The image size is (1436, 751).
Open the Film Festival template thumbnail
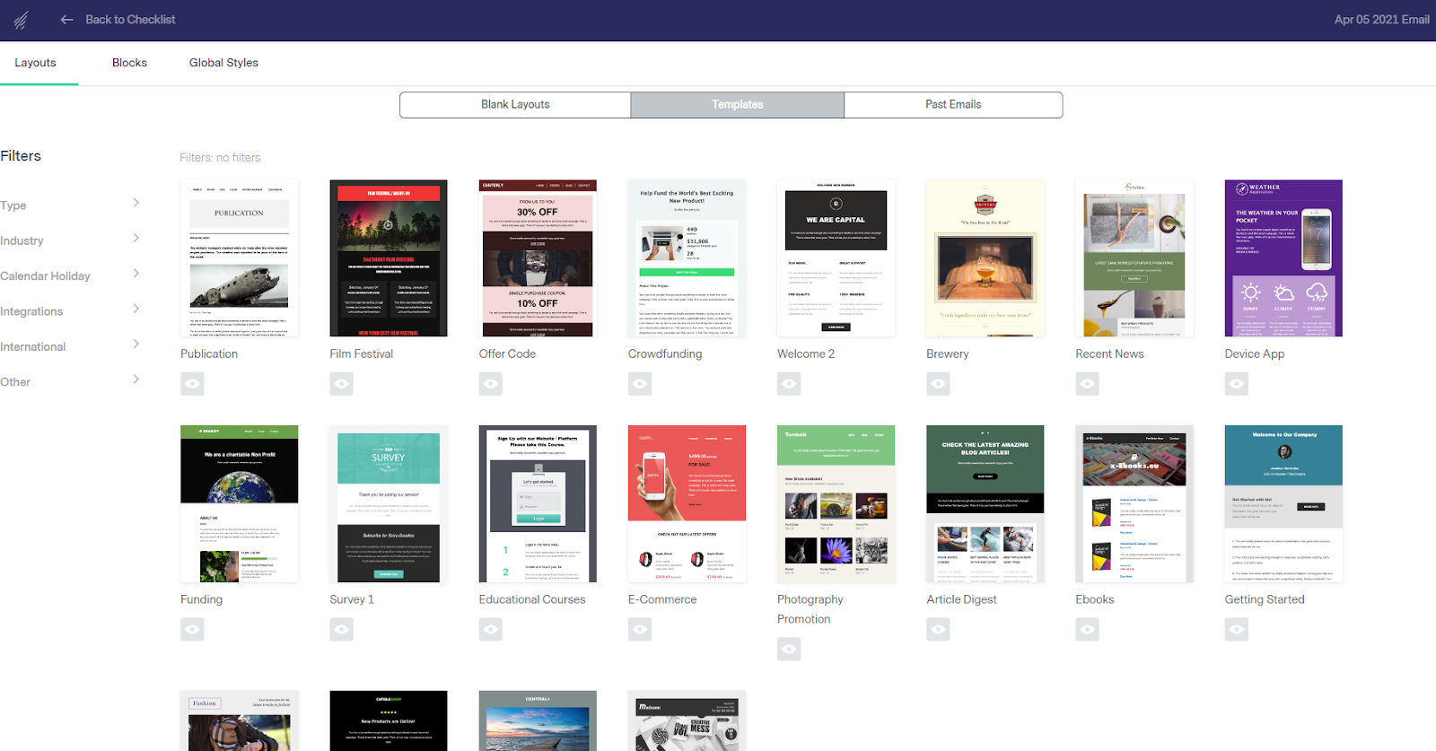pyautogui.click(x=389, y=258)
